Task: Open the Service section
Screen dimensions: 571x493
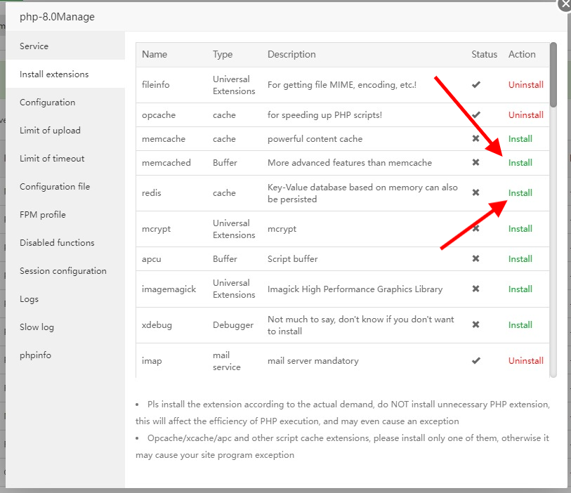Action: [32, 46]
